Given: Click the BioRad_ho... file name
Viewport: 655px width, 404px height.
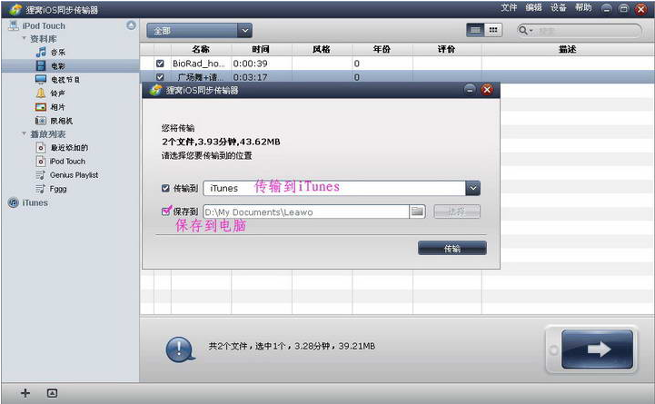Looking at the screenshot, I should click(198, 64).
